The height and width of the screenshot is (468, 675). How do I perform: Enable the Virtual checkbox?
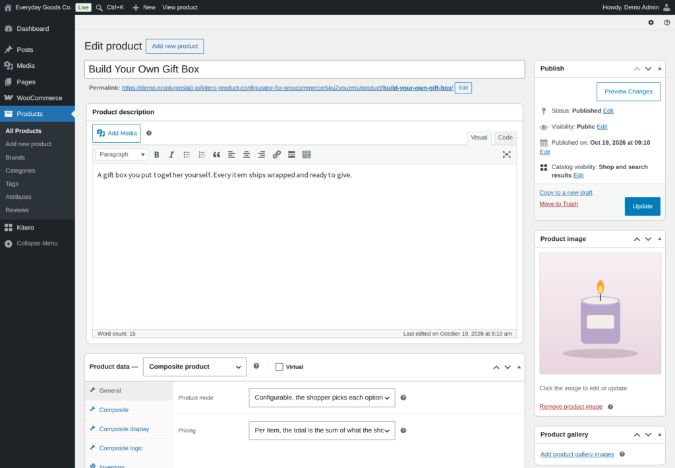click(x=279, y=367)
